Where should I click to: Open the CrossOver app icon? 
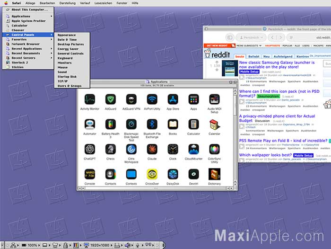152,174
